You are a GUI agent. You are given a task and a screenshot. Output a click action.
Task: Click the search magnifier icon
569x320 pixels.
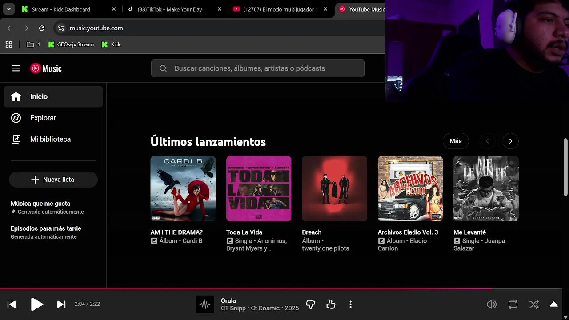tap(163, 68)
